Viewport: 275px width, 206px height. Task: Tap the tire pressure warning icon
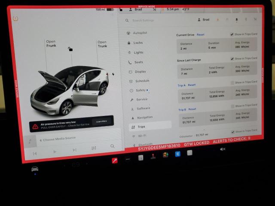pos(15,18)
